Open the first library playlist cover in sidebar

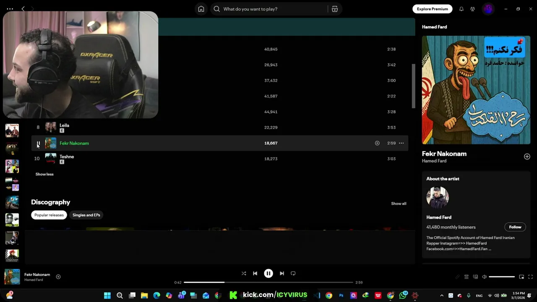12,130
